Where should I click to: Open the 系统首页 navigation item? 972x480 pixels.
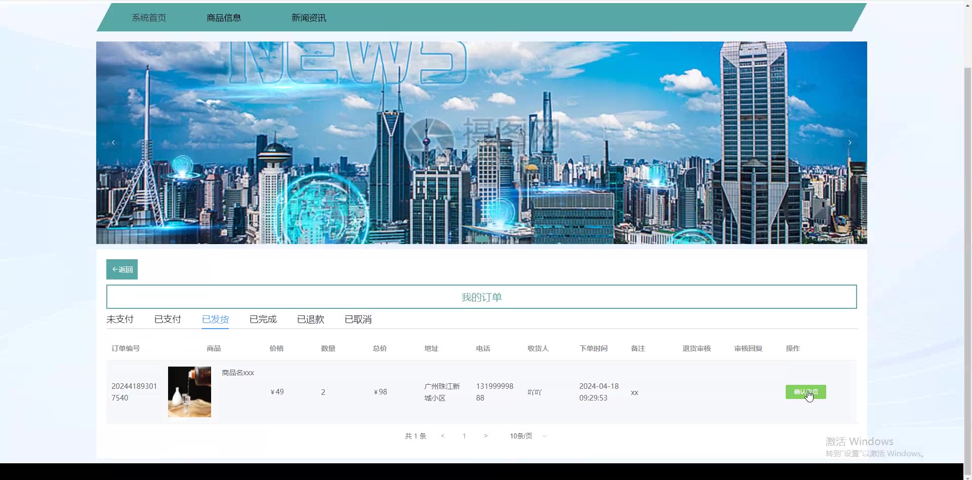149,18
